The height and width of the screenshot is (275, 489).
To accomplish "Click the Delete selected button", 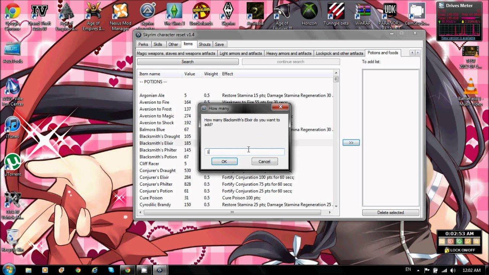I will coord(390,212).
